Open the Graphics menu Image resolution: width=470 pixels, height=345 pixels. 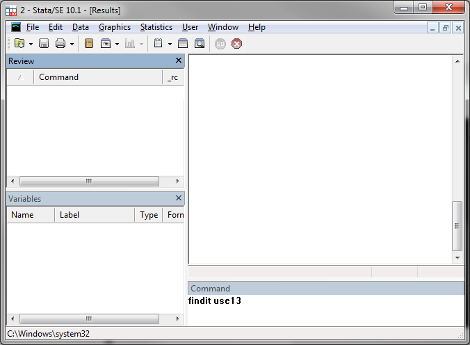(115, 27)
